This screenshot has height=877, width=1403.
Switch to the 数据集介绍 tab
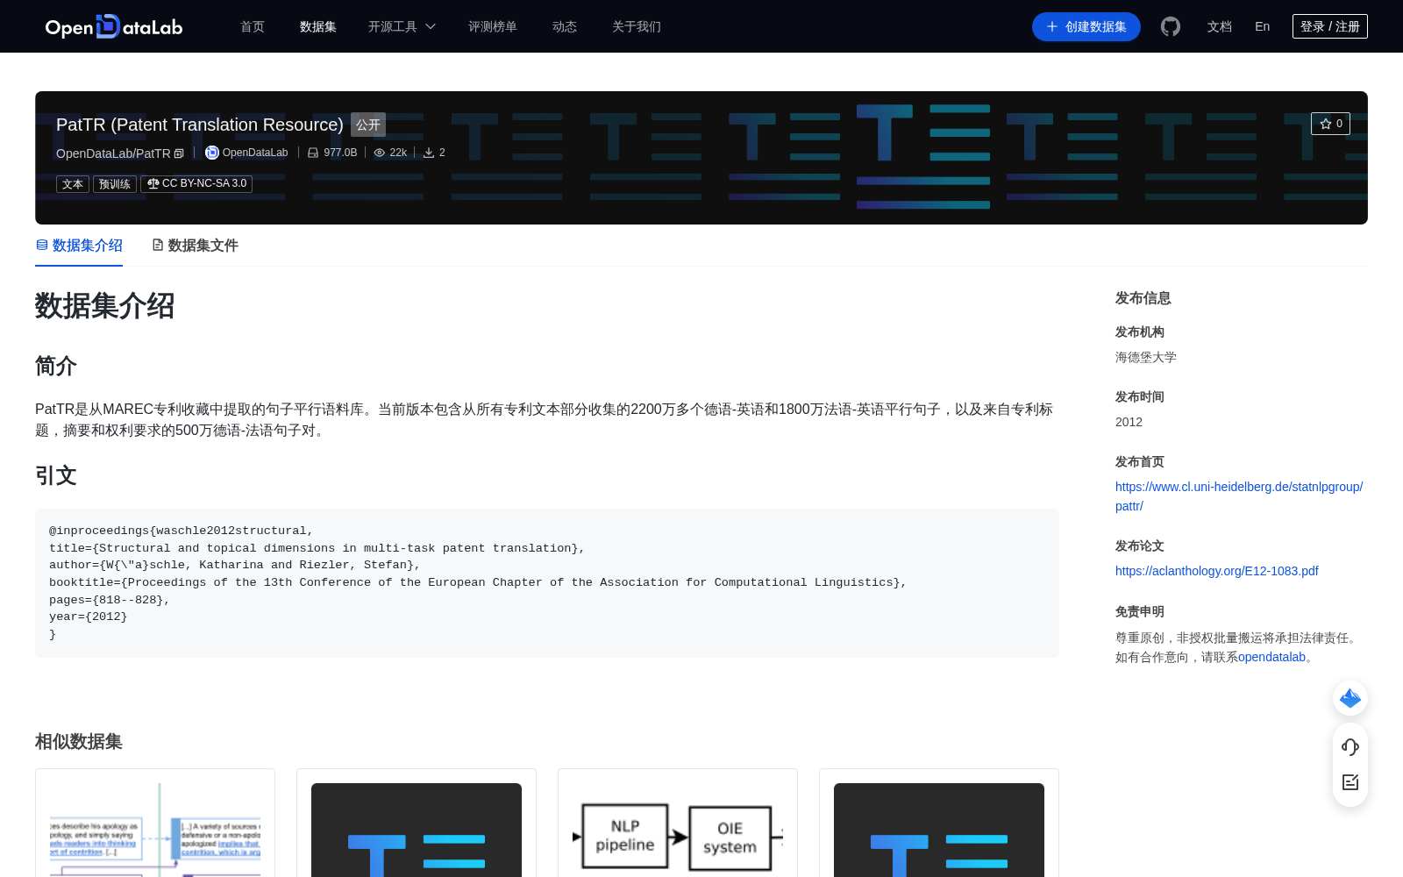(79, 246)
